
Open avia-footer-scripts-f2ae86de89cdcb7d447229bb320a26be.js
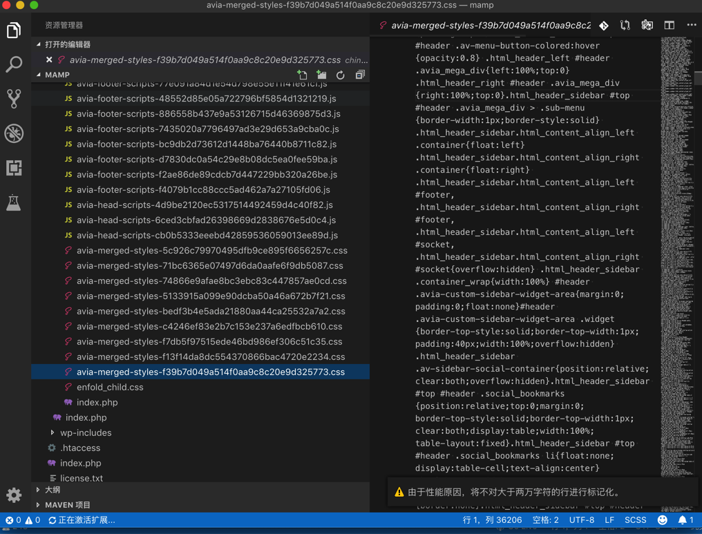coord(200,175)
